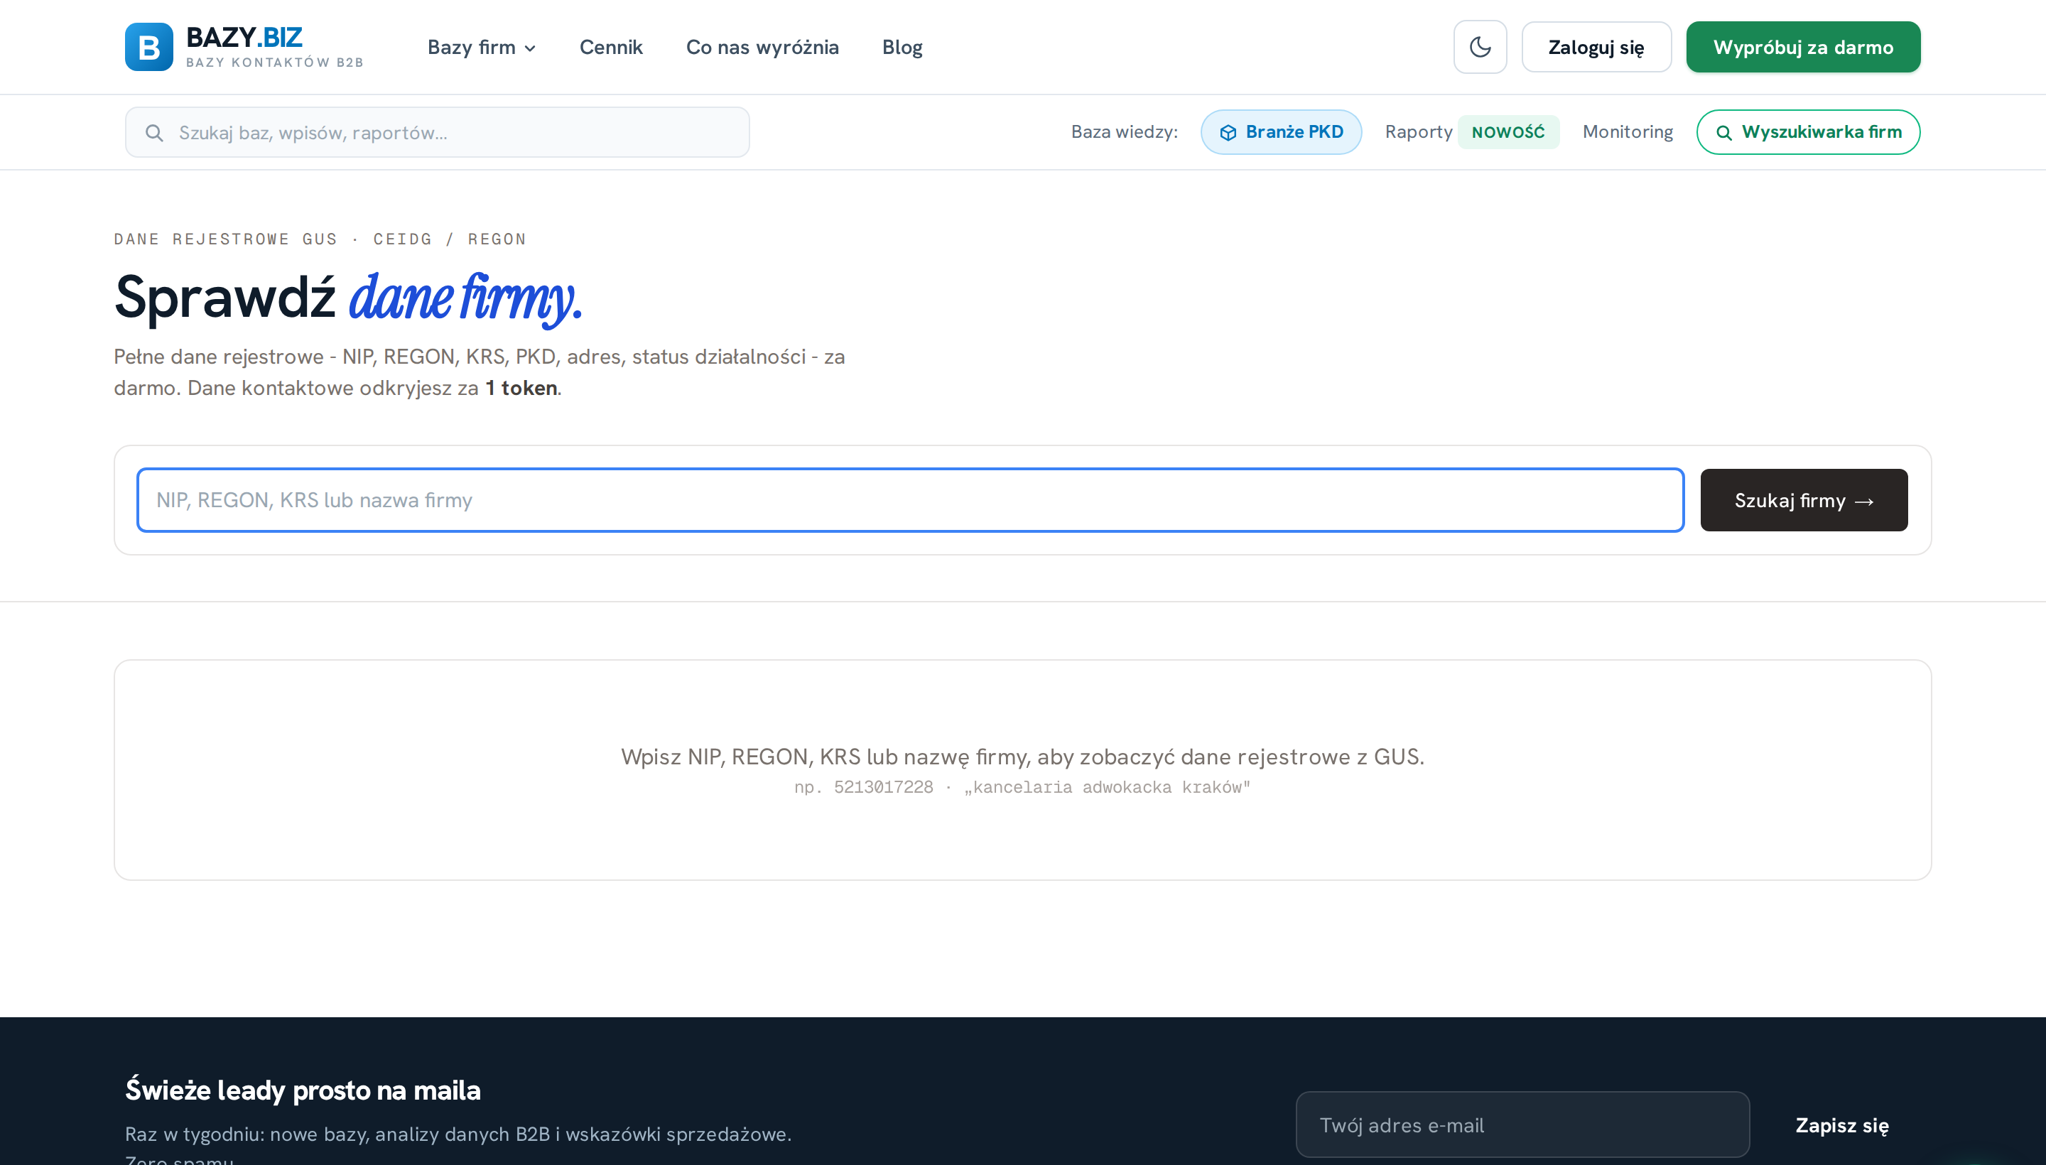
Task: Click the magnifier icon in Wyszukiwarka firm
Action: pos(1723,133)
